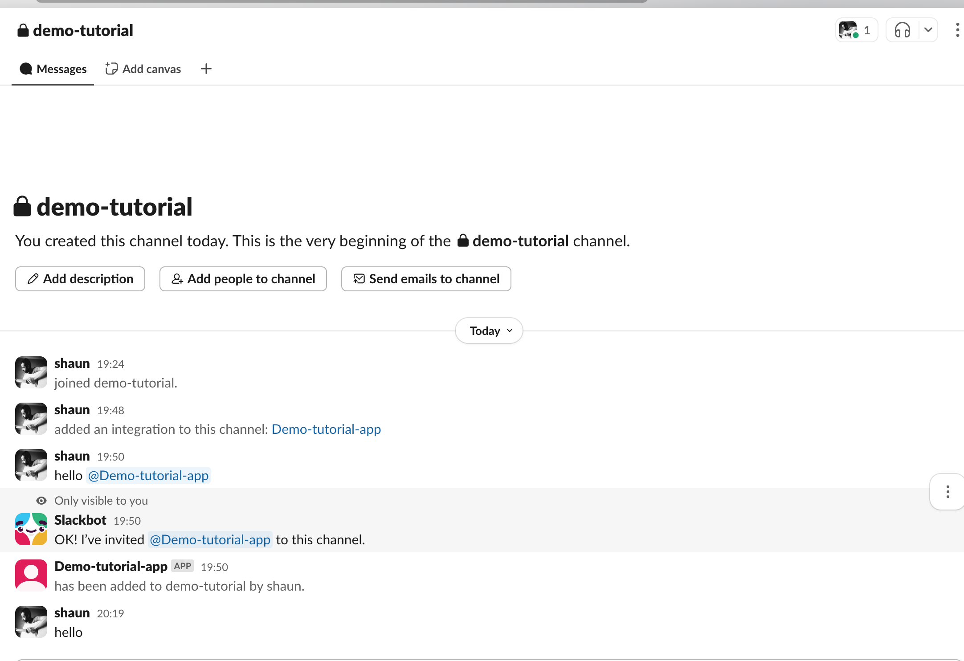
Task: Open the channel's three-dot menu at top right
Action: (957, 30)
